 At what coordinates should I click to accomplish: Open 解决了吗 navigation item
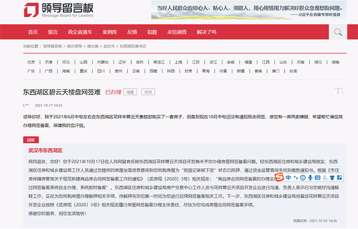point(206,32)
